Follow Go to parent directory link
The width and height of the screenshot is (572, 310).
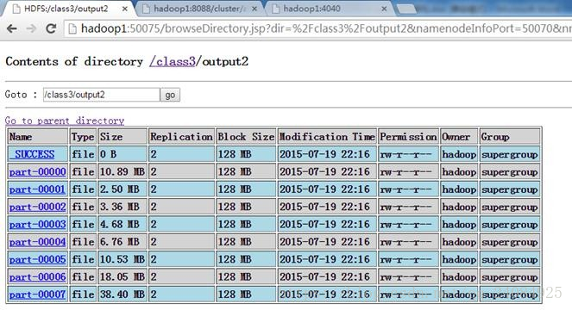tap(65, 121)
